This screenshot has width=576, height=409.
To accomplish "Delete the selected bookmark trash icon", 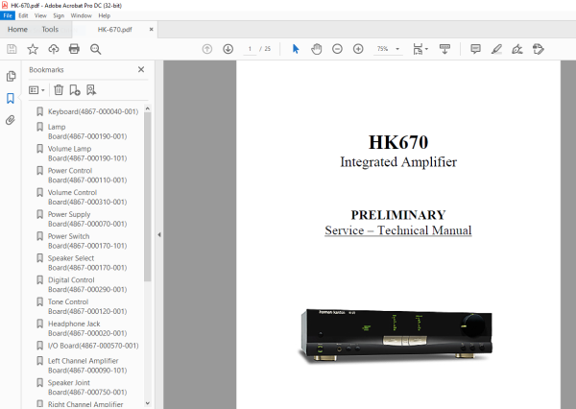I will [x=59, y=90].
